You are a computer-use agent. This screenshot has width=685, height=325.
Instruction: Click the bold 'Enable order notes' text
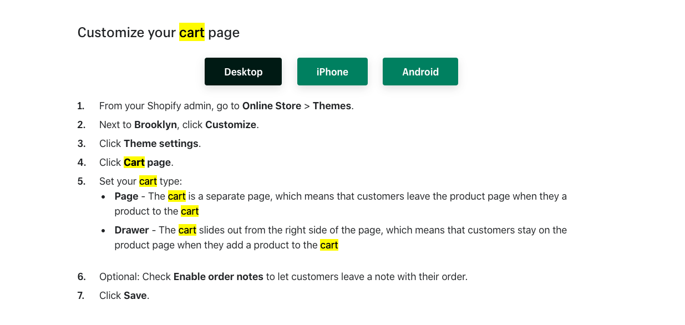coord(218,277)
